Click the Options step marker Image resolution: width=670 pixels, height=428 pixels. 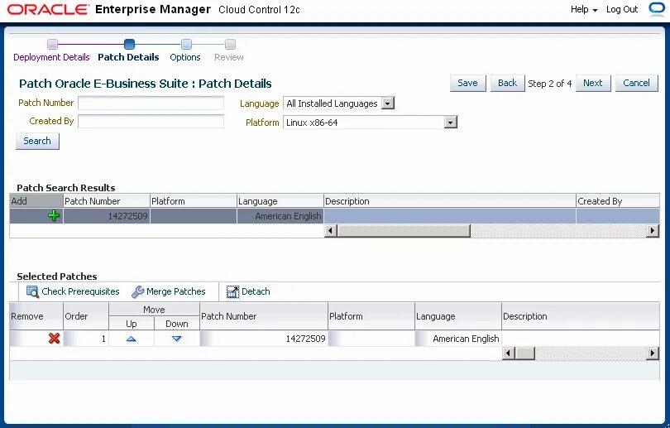[x=186, y=44]
